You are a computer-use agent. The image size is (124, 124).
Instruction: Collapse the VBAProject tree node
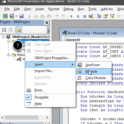(x=3, y=37)
